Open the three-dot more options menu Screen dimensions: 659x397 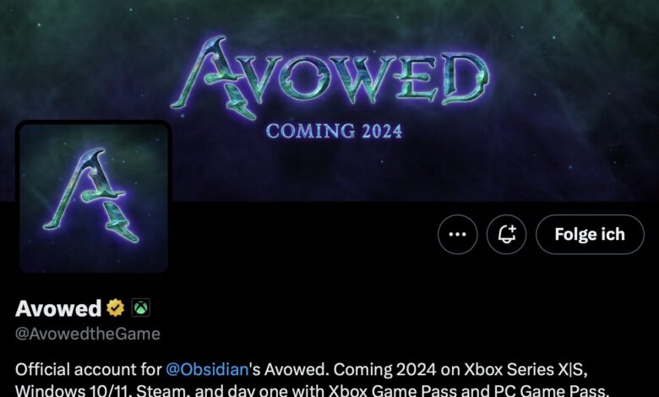pos(457,235)
